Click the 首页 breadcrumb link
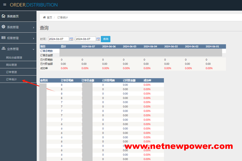242x161 pixels. pyautogui.click(x=49, y=18)
